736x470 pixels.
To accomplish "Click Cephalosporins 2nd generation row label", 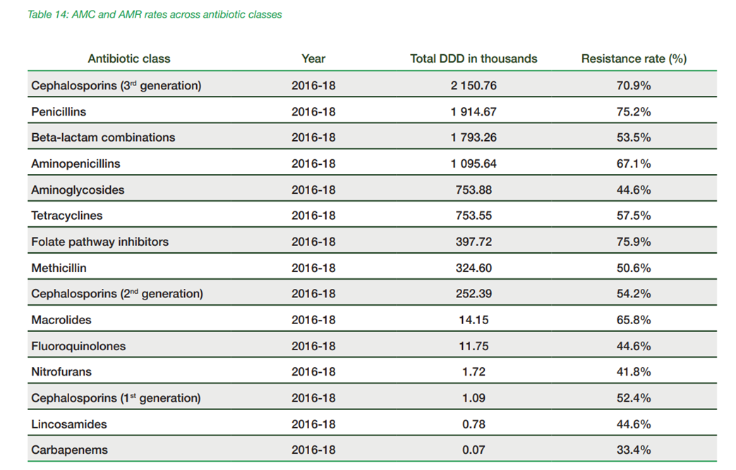I will click(x=117, y=294).
